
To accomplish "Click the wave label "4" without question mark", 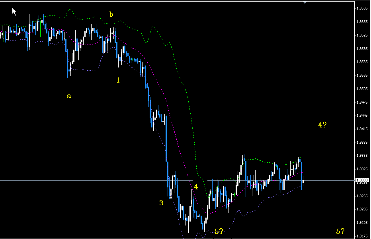I will 196,187.
